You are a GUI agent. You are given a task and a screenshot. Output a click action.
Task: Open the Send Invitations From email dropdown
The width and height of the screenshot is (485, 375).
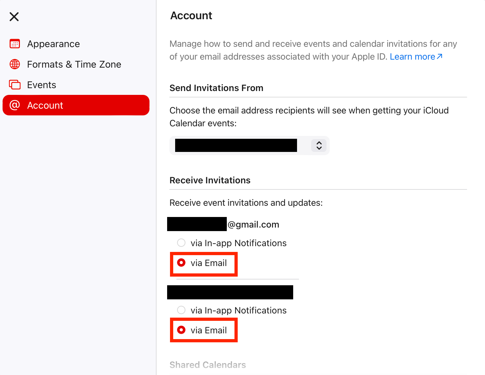[250, 146]
